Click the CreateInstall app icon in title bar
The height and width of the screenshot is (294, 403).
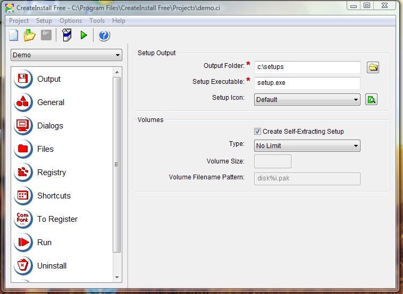pyautogui.click(x=10, y=8)
